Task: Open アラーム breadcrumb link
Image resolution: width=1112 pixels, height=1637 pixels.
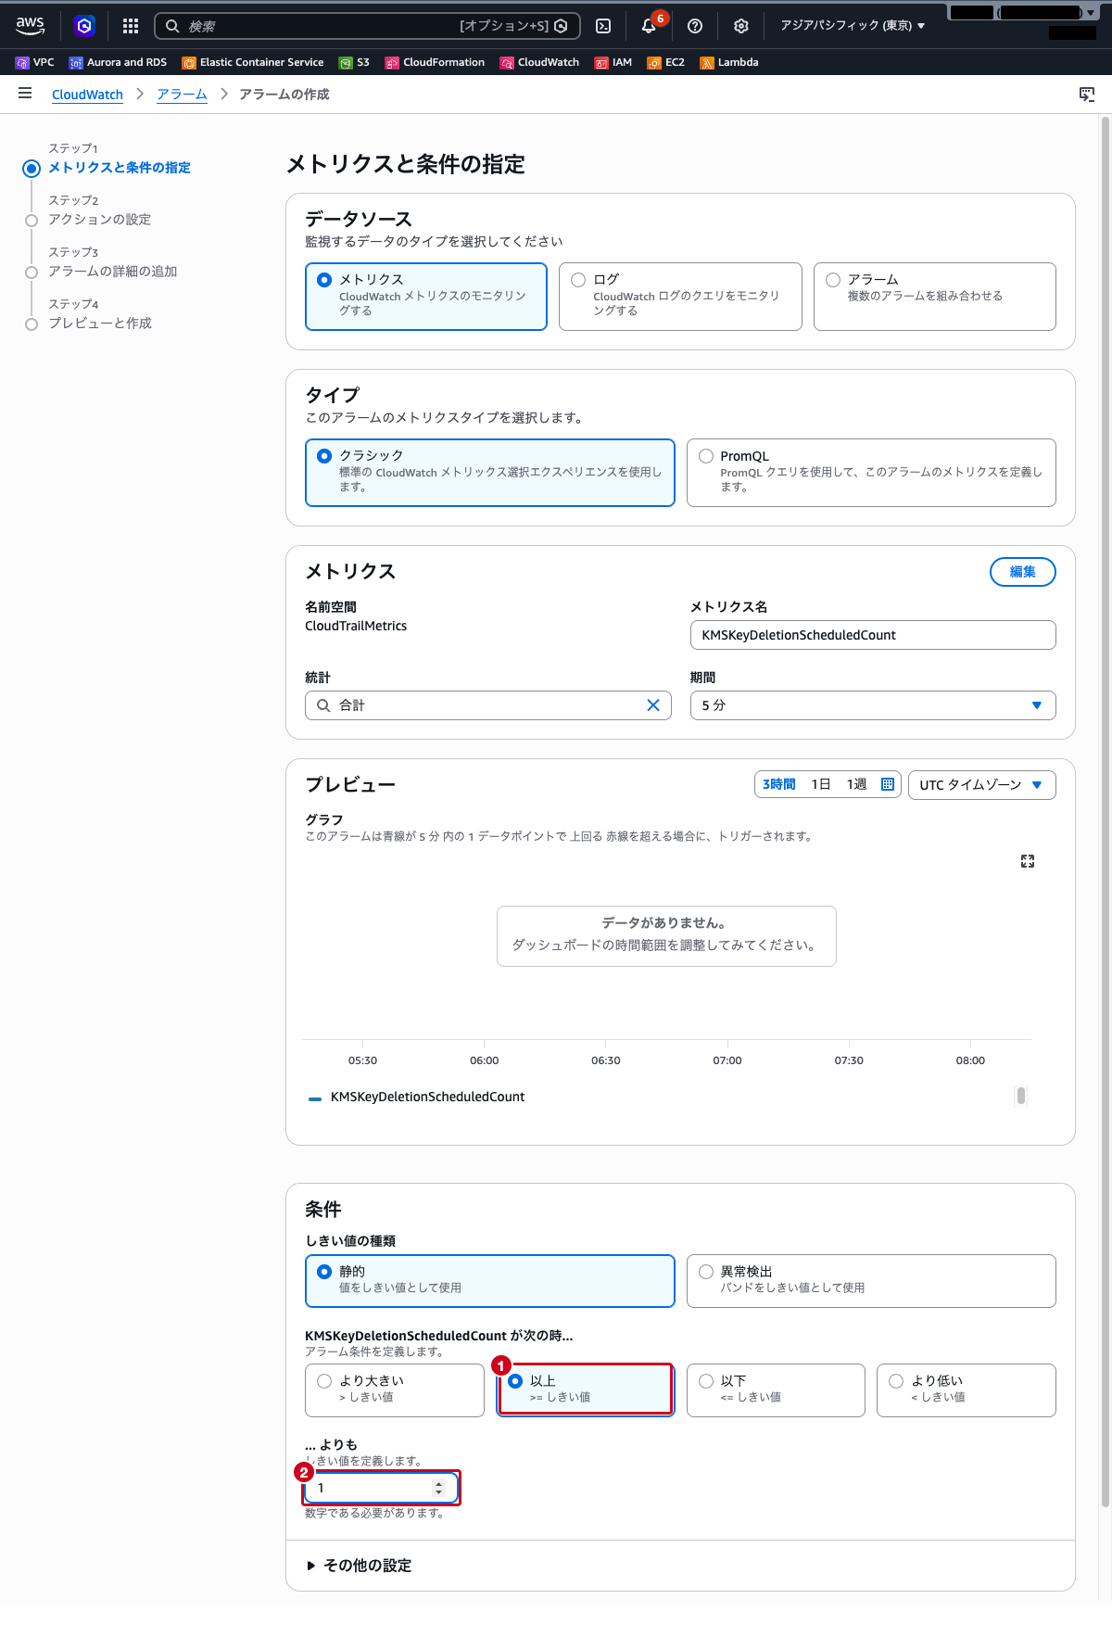Action: [182, 95]
